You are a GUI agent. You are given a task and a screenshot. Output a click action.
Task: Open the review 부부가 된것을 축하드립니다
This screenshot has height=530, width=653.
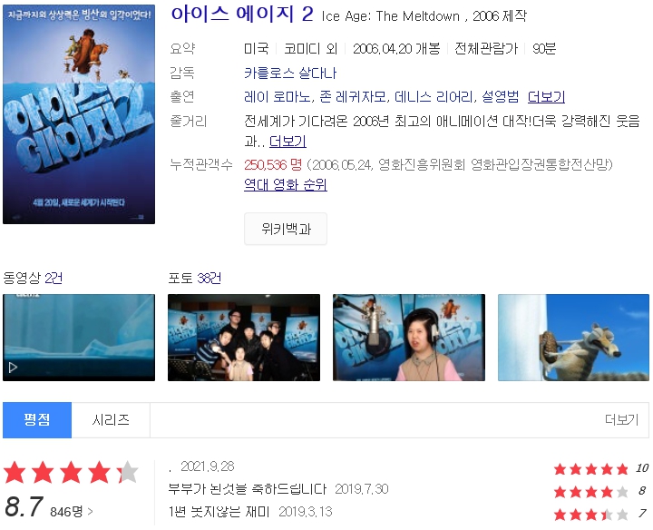click(x=248, y=489)
